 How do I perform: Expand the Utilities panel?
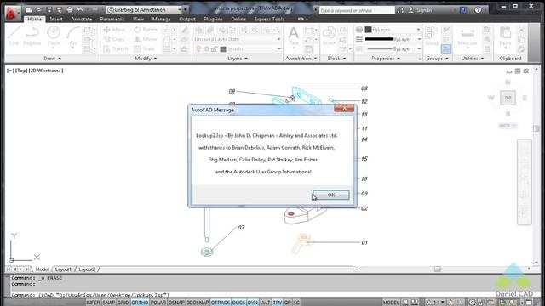click(x=473, y=59)
